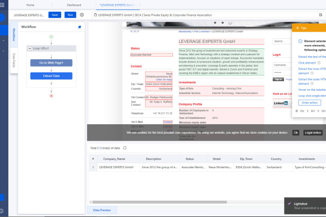Click the Run button
This screenshot has width=326, height=217.
pyautogui.click(x=70, y=15)
